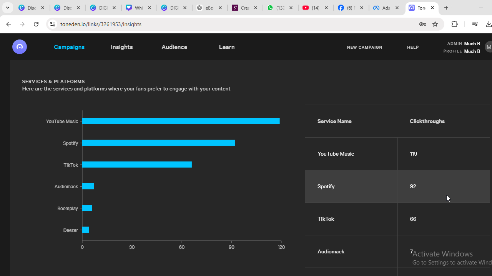Click the Boomplay label on chart axis

point(68,209)
